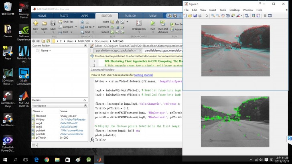This screenshot has height=164, width=292.
Task: Toggle the Edit Plot arrow tool
Action: (x=207, y=16)
